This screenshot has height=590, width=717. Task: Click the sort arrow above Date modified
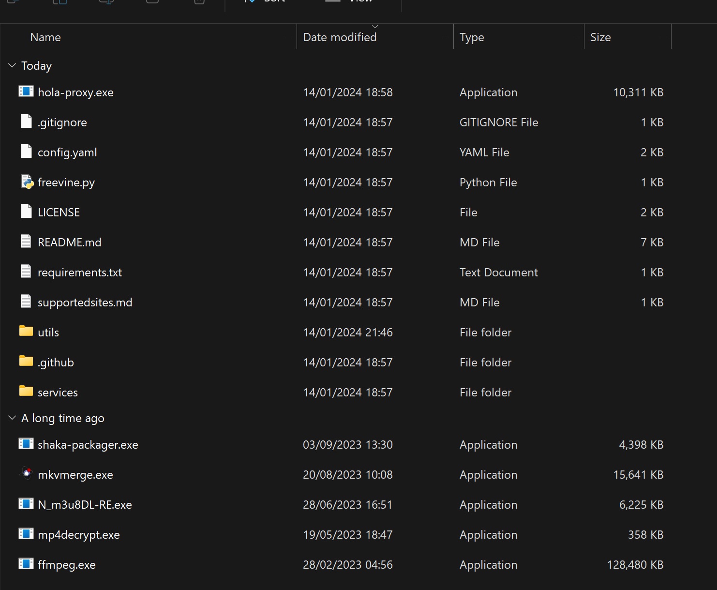coord(375,27)
